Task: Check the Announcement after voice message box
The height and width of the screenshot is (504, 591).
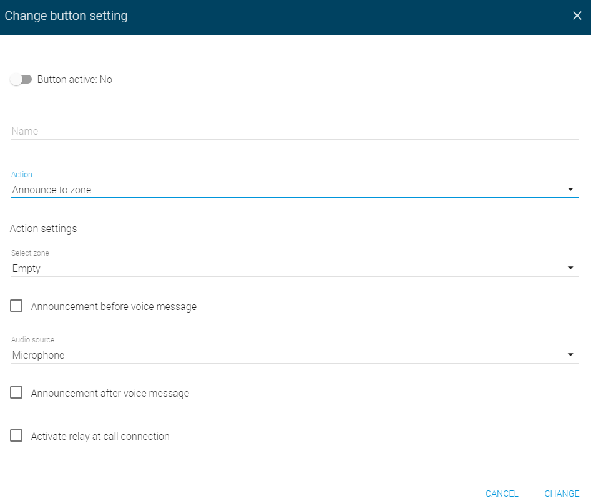Action: [x=16, y=392]
